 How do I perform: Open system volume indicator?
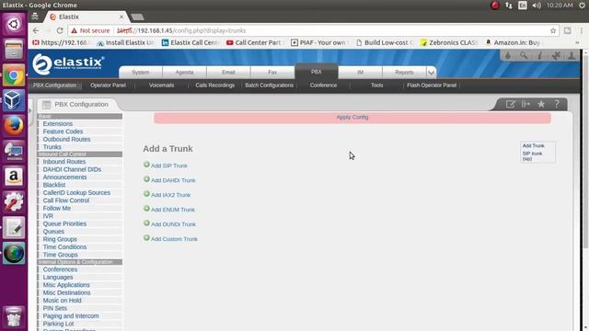coord(537,6)
